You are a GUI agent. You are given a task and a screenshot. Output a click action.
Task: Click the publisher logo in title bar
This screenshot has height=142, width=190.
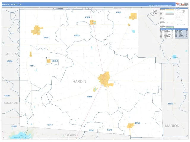click(180, 4)
